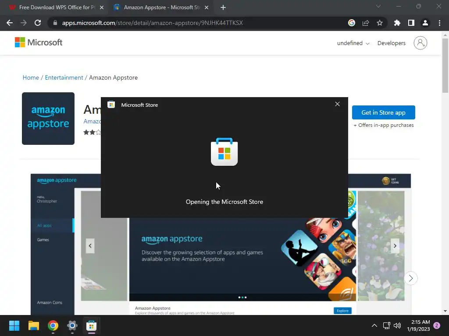Share this page icon
Viewport: 449px width, 336px height.
(365, 23)
